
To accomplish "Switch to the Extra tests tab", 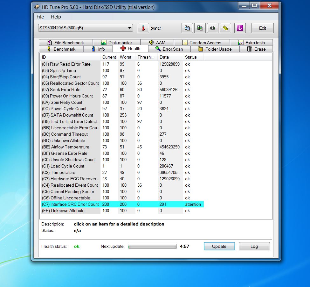I will point(251,43).
